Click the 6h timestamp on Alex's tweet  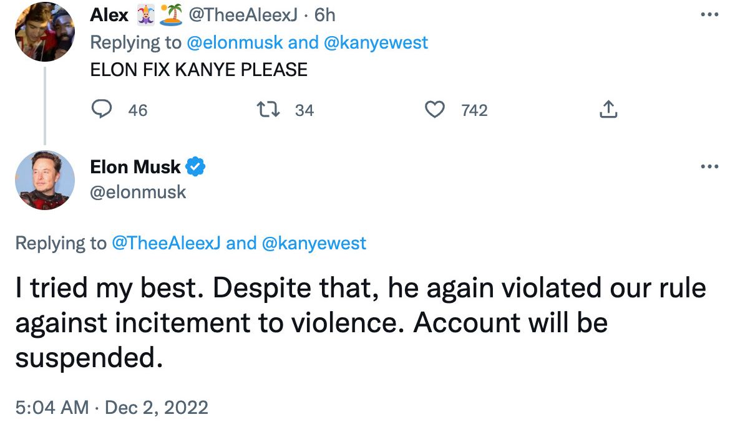(x=324, y=15)
